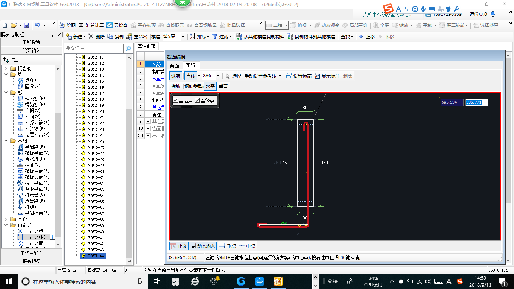This screenshot has height=289, width=514.
Task: Open 云检查 cloud check
Action: pos(117,25)
